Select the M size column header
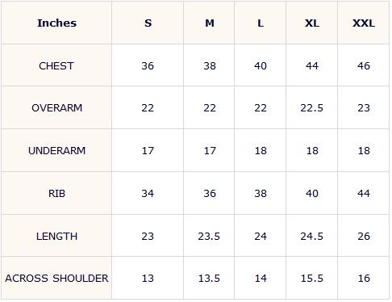 pyautogui.click(x=210, y=23)
